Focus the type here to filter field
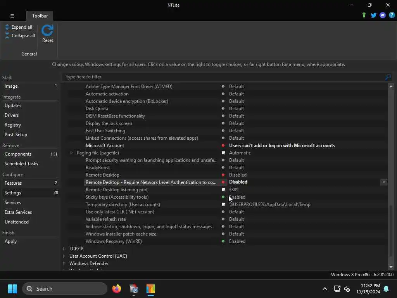397x298 pixels. pyautogui.click(x=224, y=77)
